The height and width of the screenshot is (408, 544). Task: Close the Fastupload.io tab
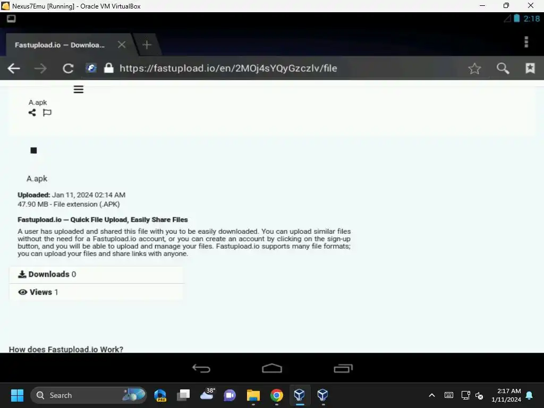pyautogui.click(x=122, y=45)
